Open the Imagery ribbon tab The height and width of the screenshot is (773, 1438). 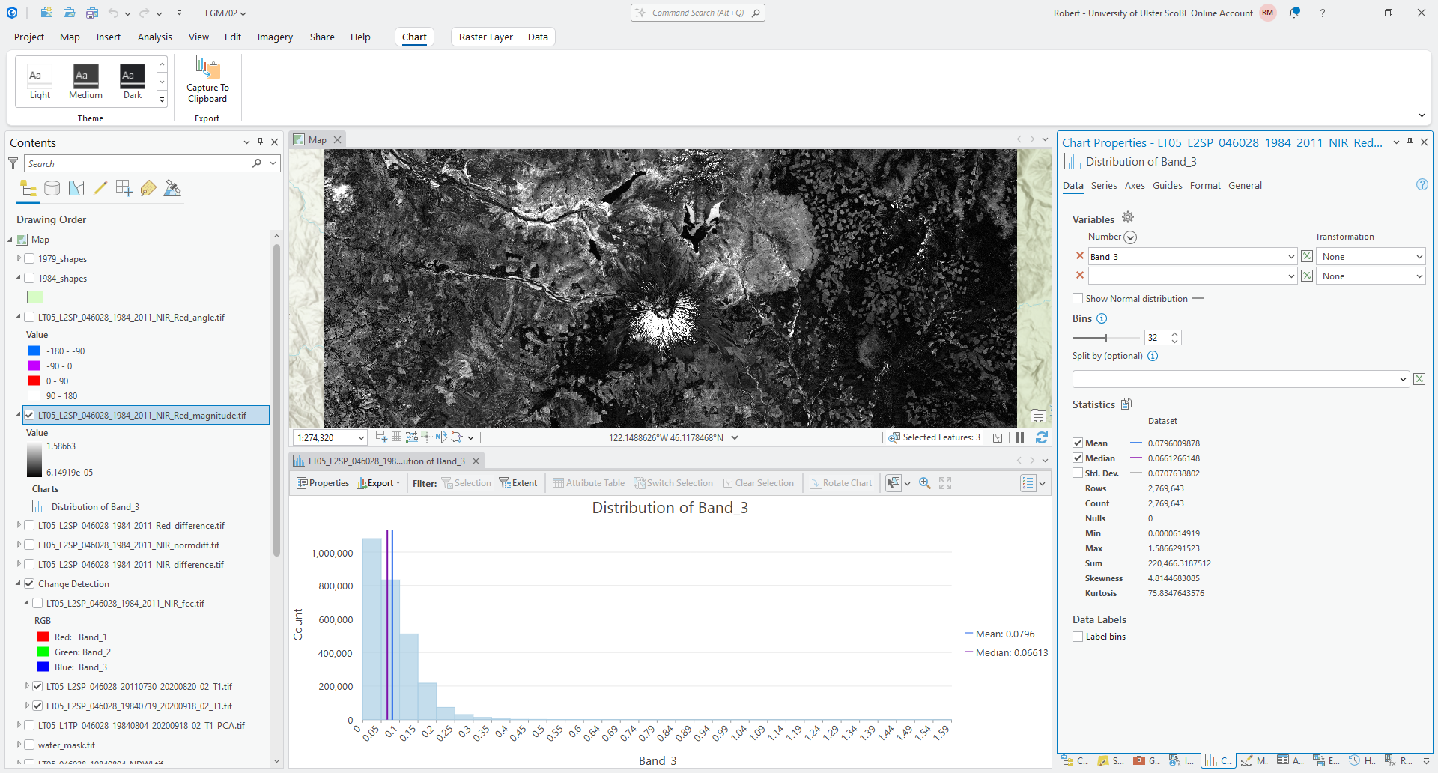[275, 37]
